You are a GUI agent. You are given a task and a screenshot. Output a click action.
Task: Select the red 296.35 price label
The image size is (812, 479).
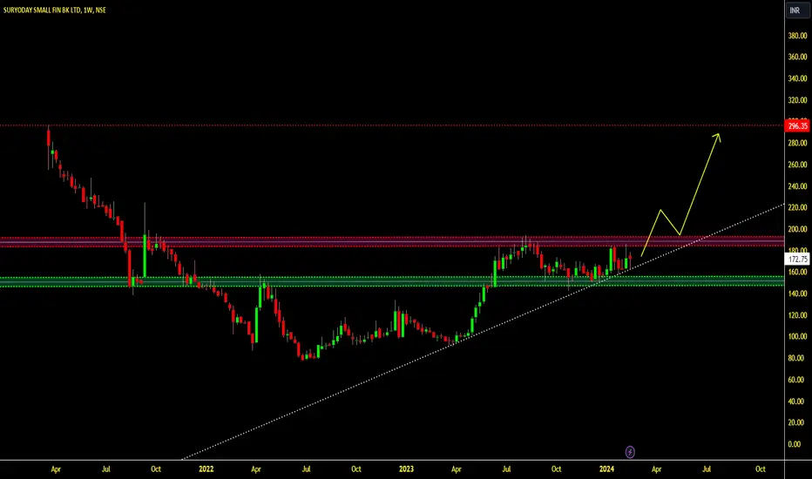coord(797,125)
